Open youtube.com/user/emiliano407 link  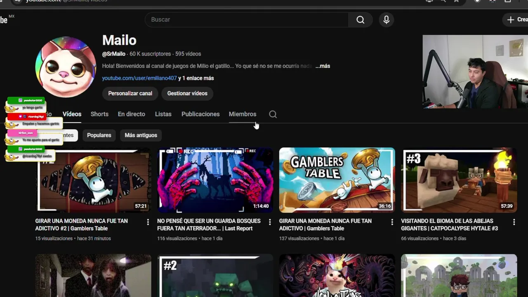click(x=139, y=78)
